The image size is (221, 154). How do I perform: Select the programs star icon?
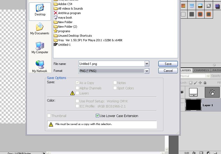pos(56,31)
